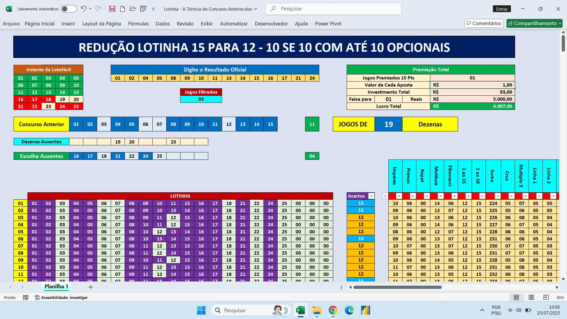Open the Soma column filter dropdown
This screenshot has width=567, height=319.
pyautogui.click(x=498, y=196)
